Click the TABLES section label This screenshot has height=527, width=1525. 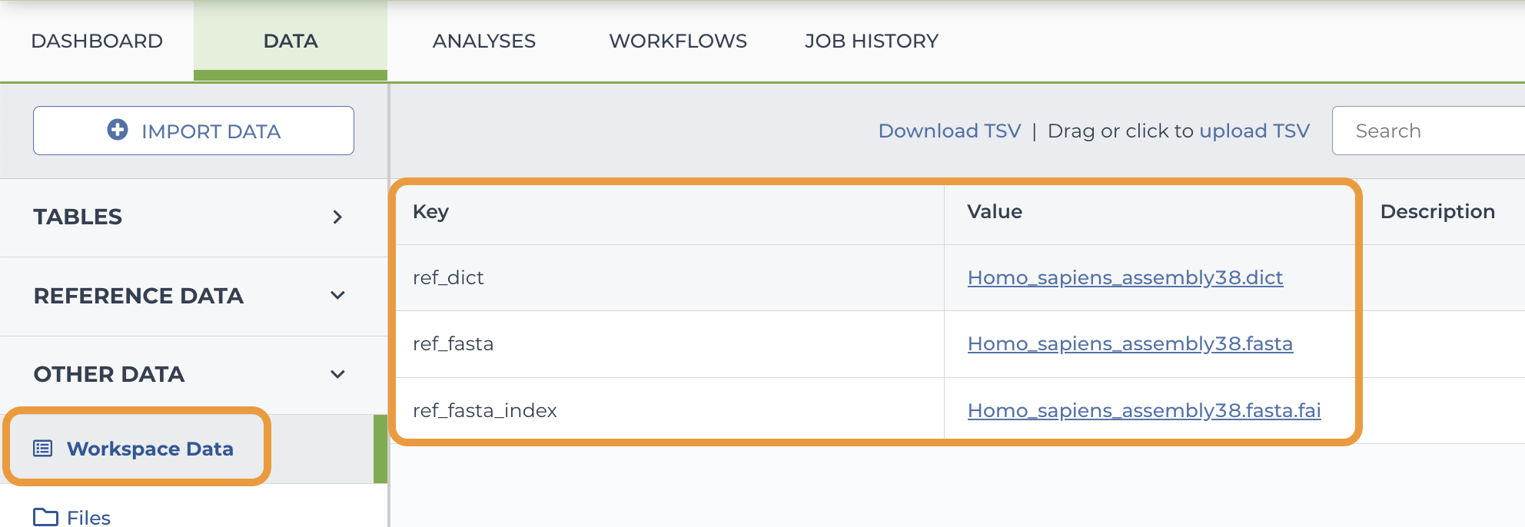click(x=78, y=217)
